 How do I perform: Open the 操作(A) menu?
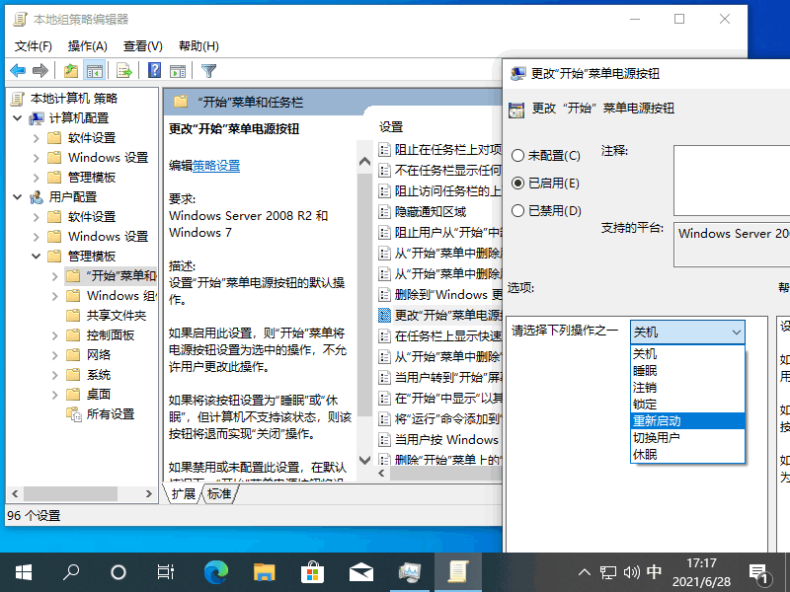pos(88,46)
